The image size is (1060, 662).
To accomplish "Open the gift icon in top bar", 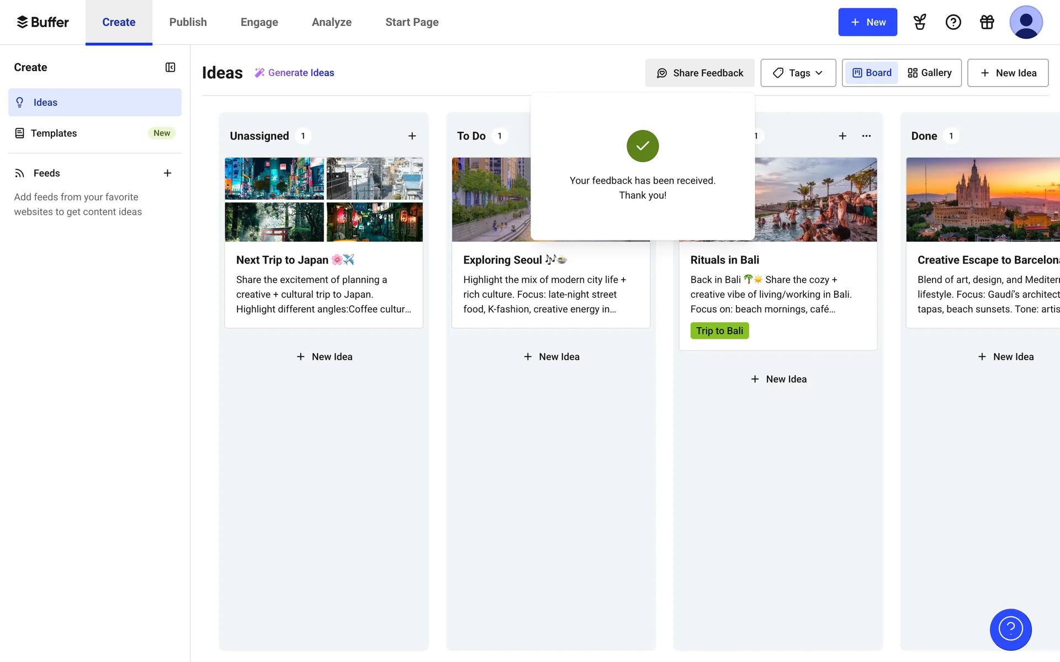I will tap(987, 22).
